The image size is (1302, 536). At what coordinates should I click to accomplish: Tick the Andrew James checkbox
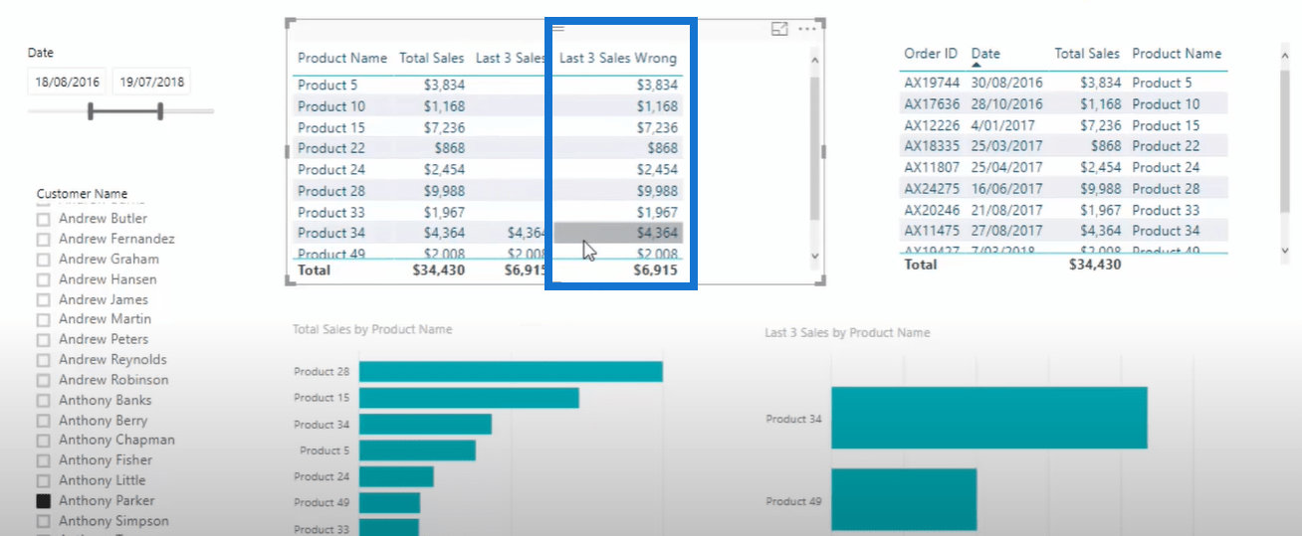pos(43,300)
